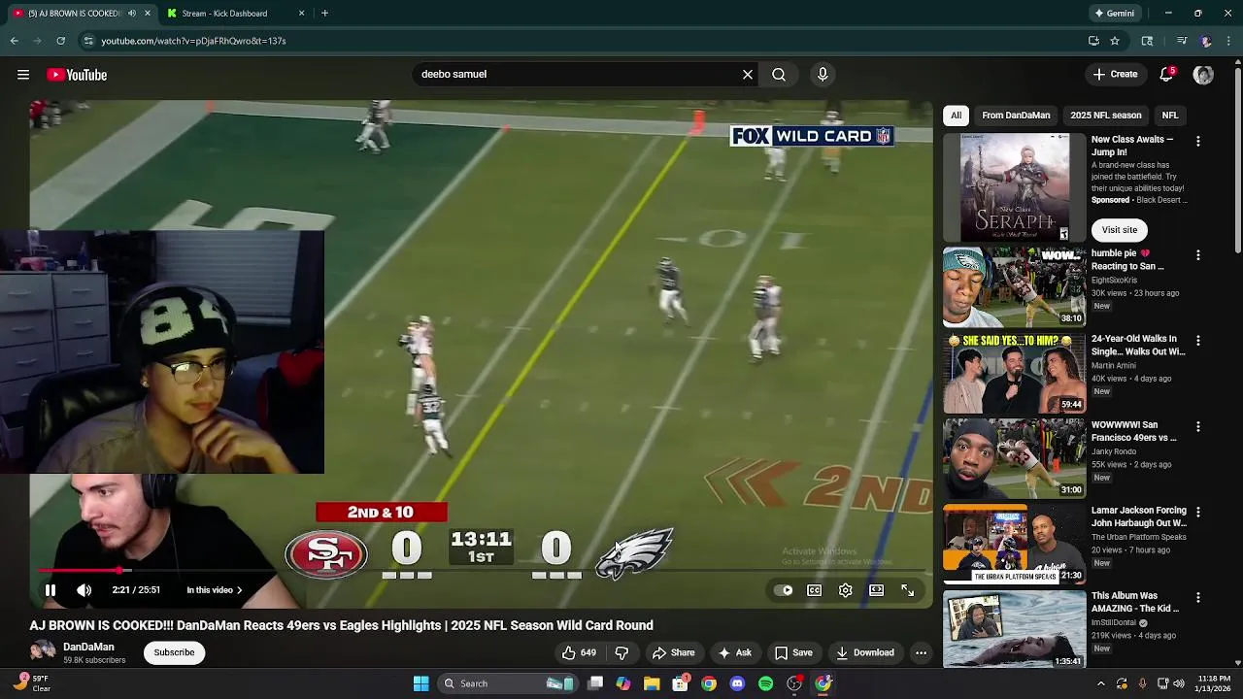Image resolution: width=1243 pixels, height=699 pixels.
Task: Go to the YouTube home logo
Action: point(77,75)
